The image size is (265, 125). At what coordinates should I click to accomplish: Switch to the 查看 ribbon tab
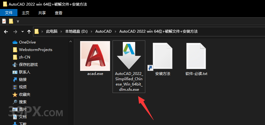[59, 13]
